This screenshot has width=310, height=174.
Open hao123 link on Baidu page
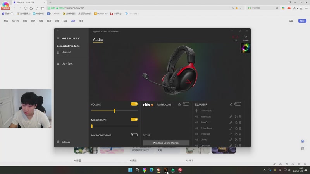click(15, 21)
